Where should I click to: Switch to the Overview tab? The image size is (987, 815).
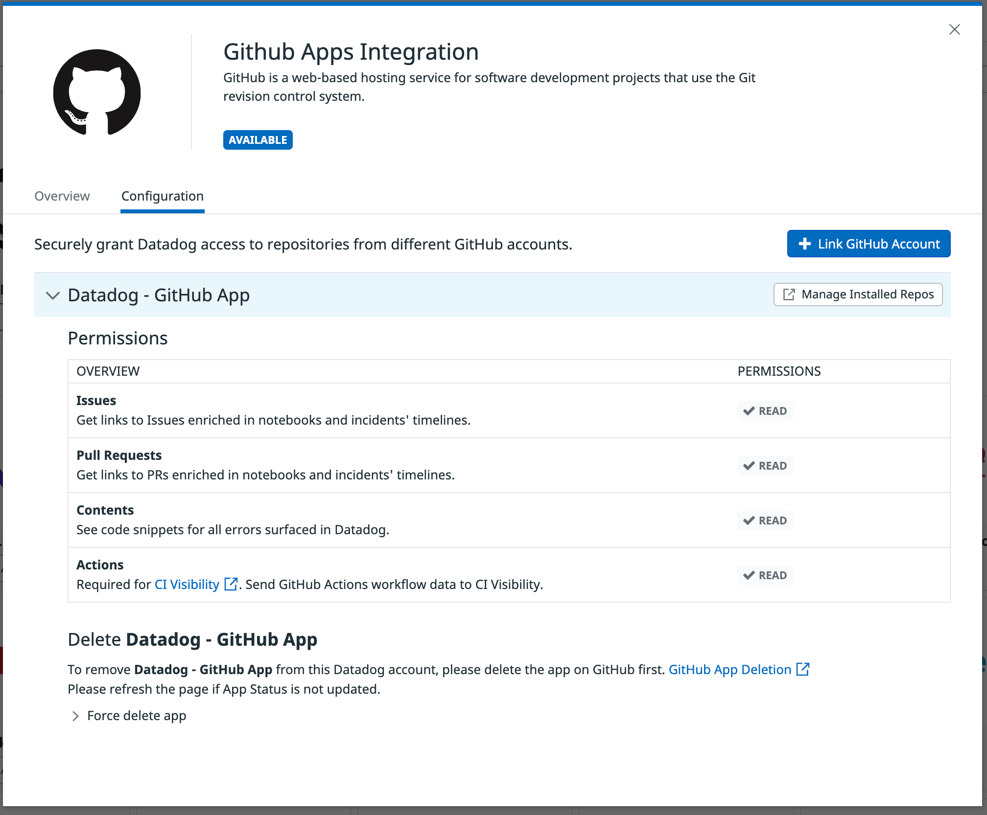(62, 196)
